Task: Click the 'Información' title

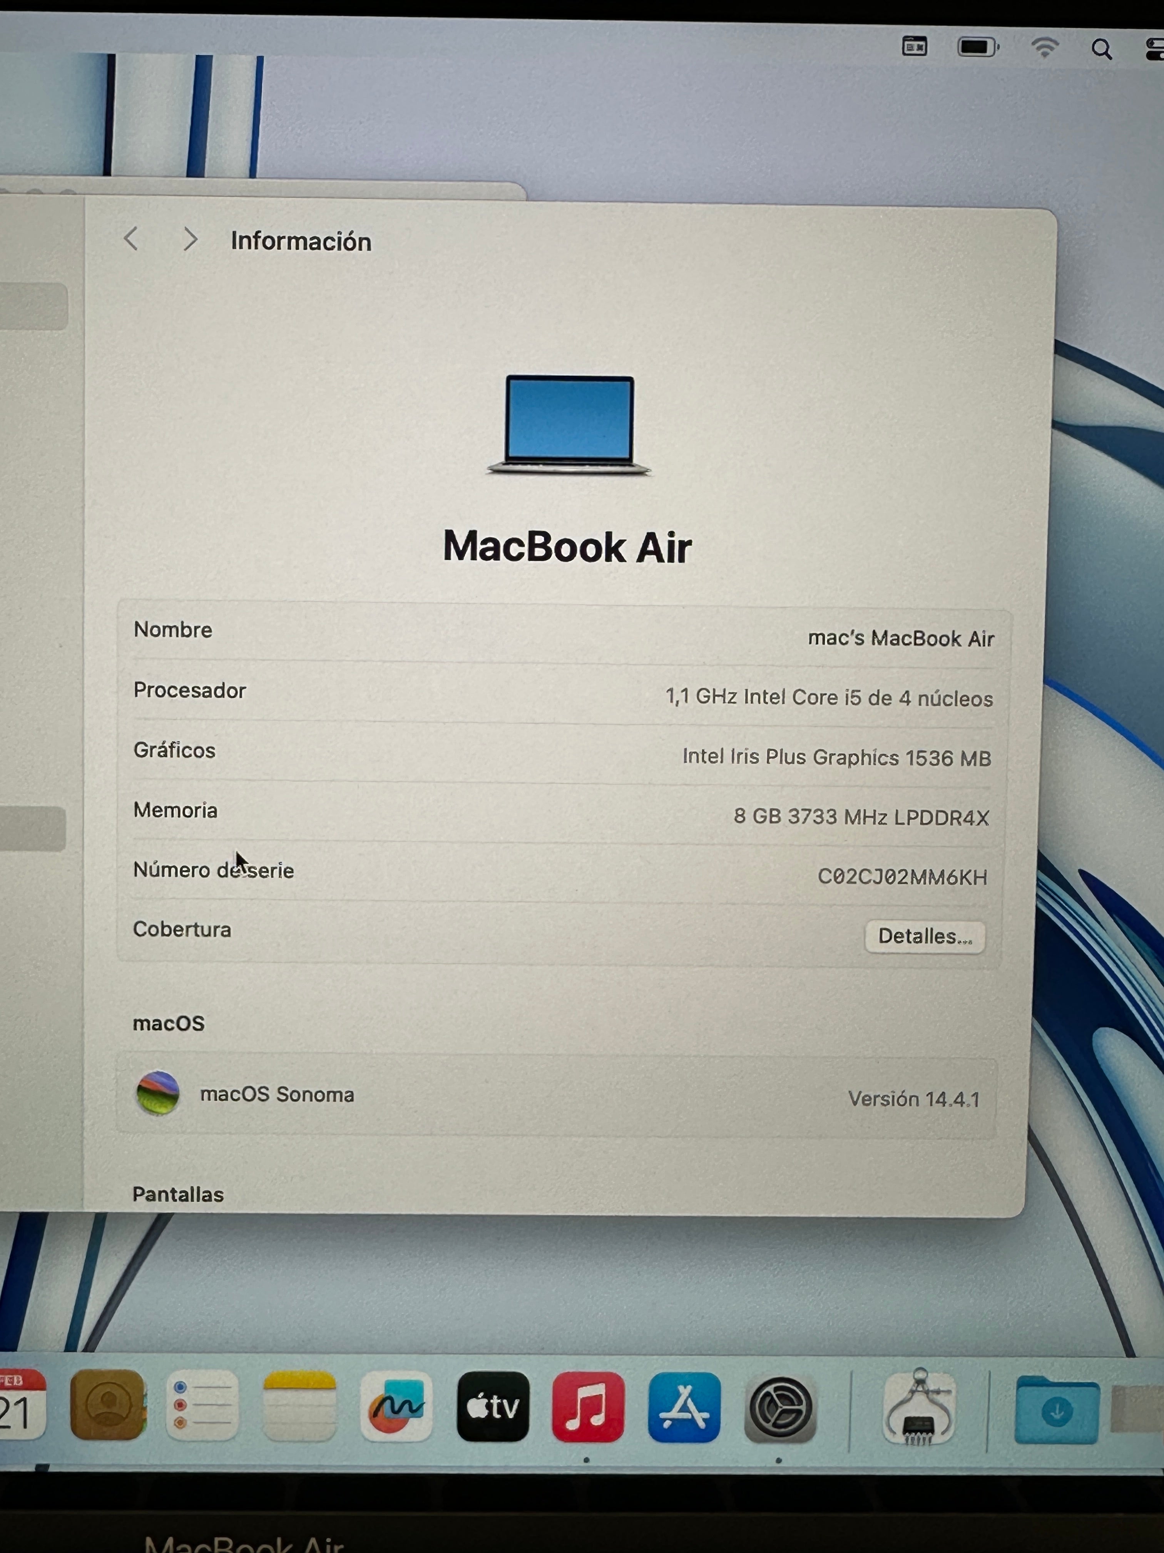Action: click(301, 241)
